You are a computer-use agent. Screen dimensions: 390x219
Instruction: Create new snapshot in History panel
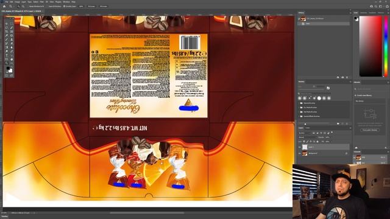[342, 77]
